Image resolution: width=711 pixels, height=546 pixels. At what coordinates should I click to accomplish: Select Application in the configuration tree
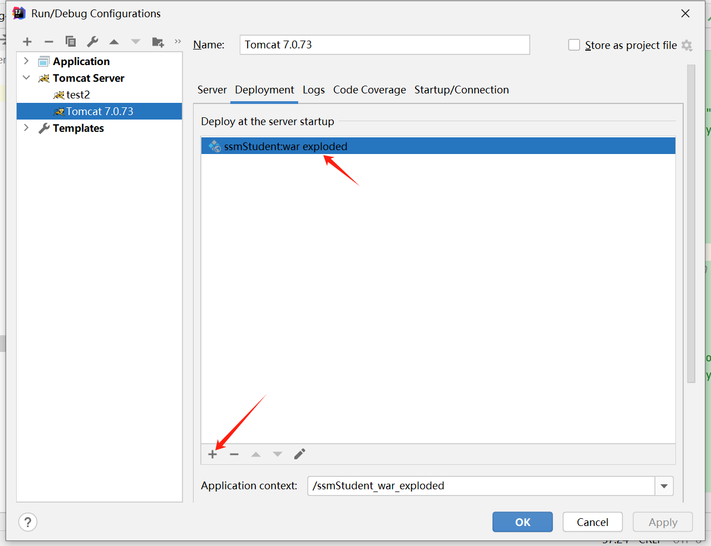[81, 61]
